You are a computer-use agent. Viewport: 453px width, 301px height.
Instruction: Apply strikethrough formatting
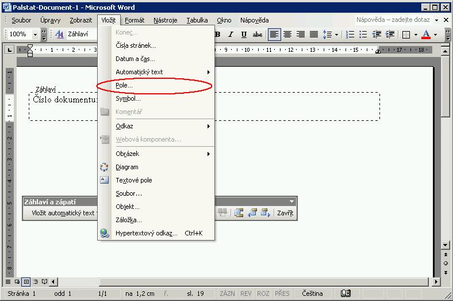click(x=257, y=35)
